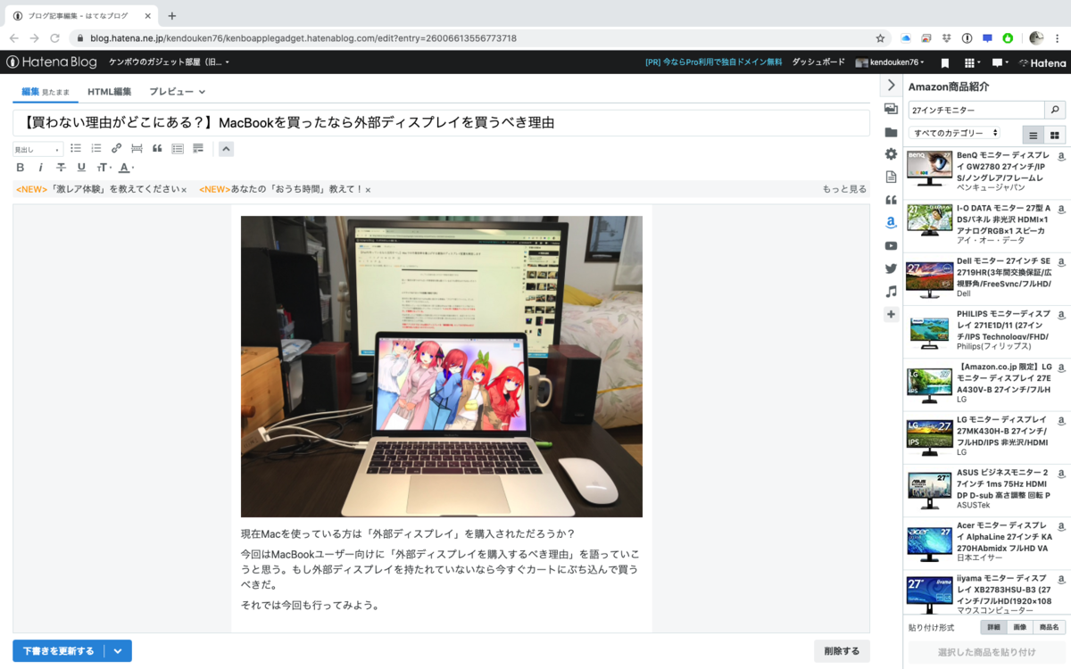
Task: Open the notifications speech bubble menu
Action: pos(1000,62)
